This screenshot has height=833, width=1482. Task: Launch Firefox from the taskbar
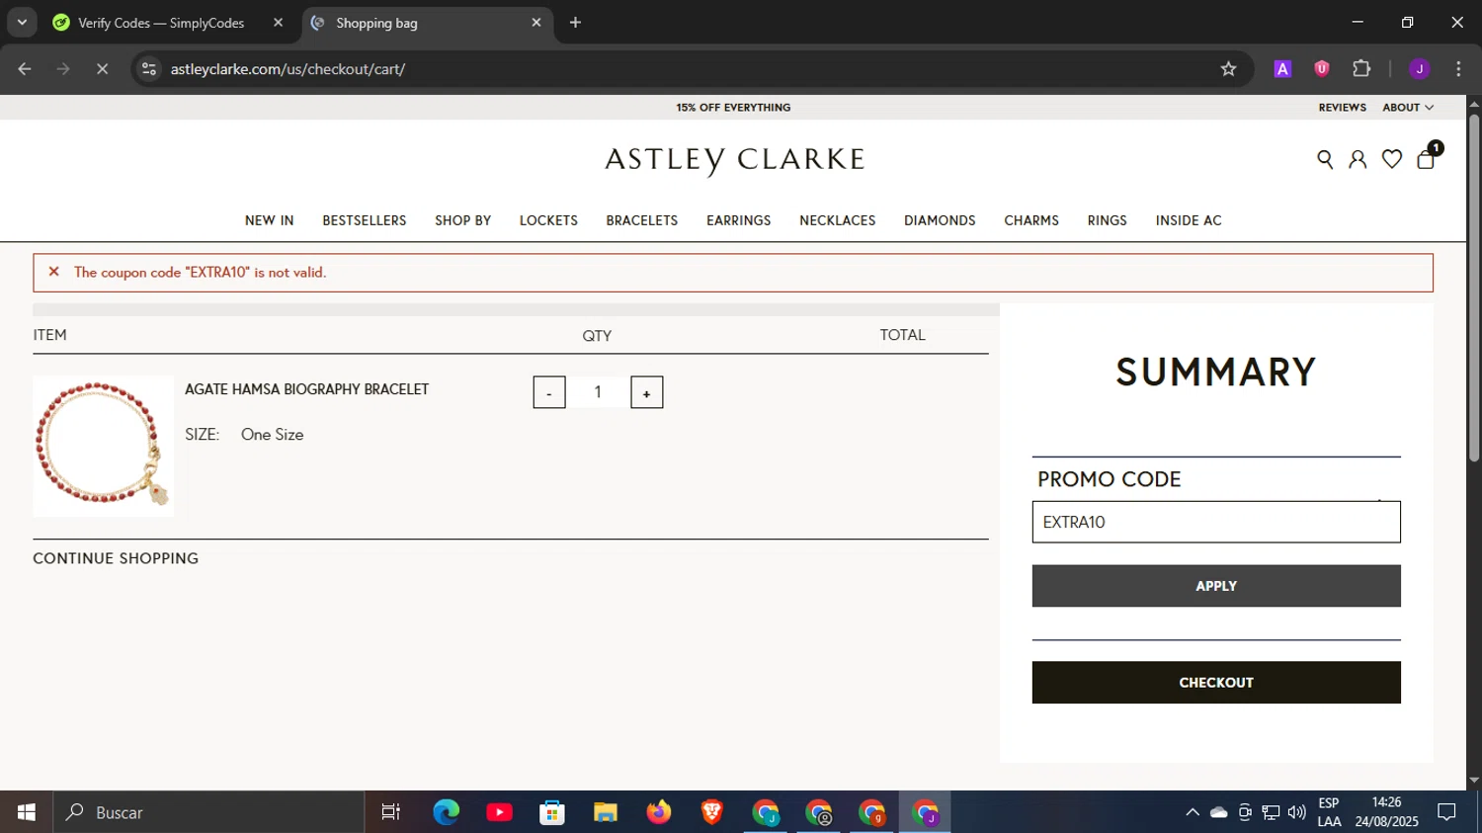(x=659, y=812)
